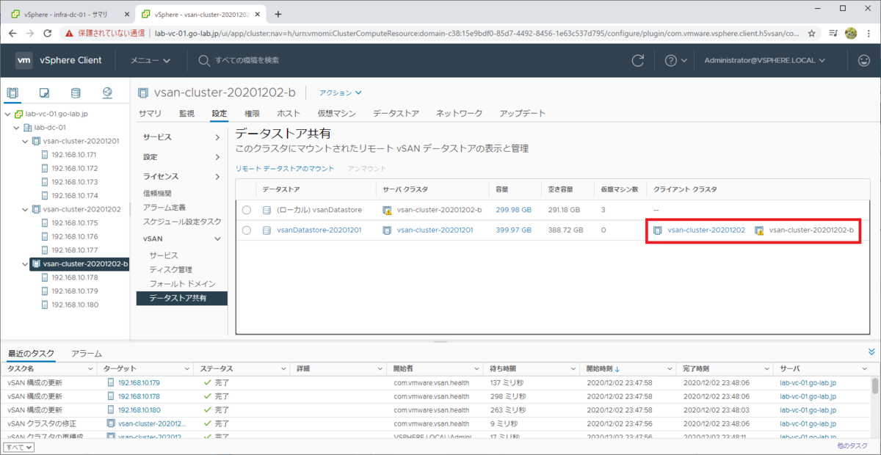Image resolution: width=881 pixels, height=455 pixels.
Task: Switch to the 監視 tab
Action: [186, 114]
